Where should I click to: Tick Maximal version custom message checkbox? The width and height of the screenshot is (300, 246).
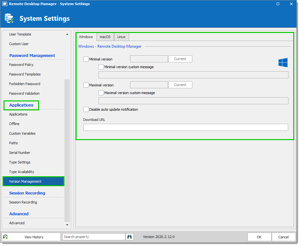coord(101,93)
